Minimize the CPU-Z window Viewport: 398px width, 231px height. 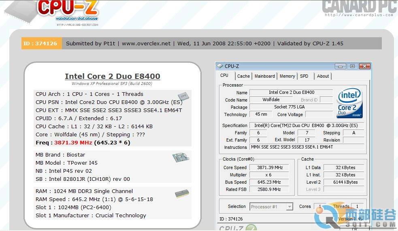340,66
